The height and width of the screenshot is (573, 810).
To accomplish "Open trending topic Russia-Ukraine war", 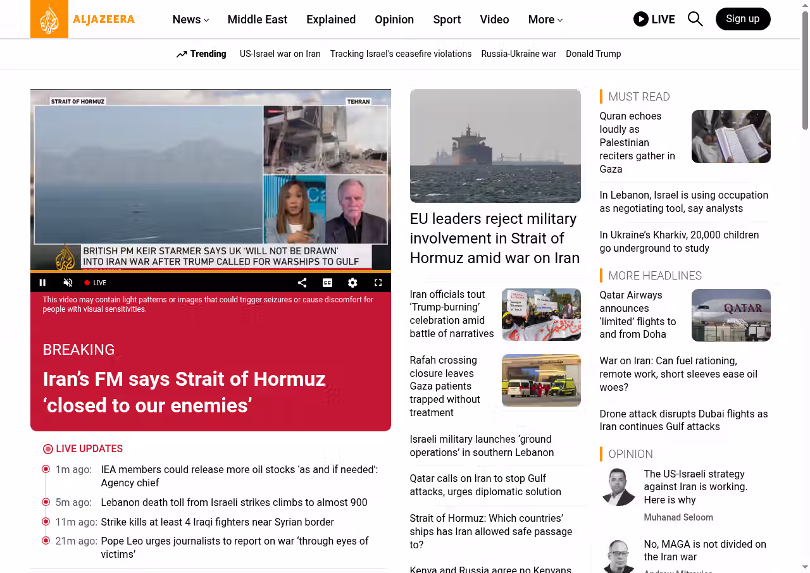I will pyautogui.click(x=518, y=54).
